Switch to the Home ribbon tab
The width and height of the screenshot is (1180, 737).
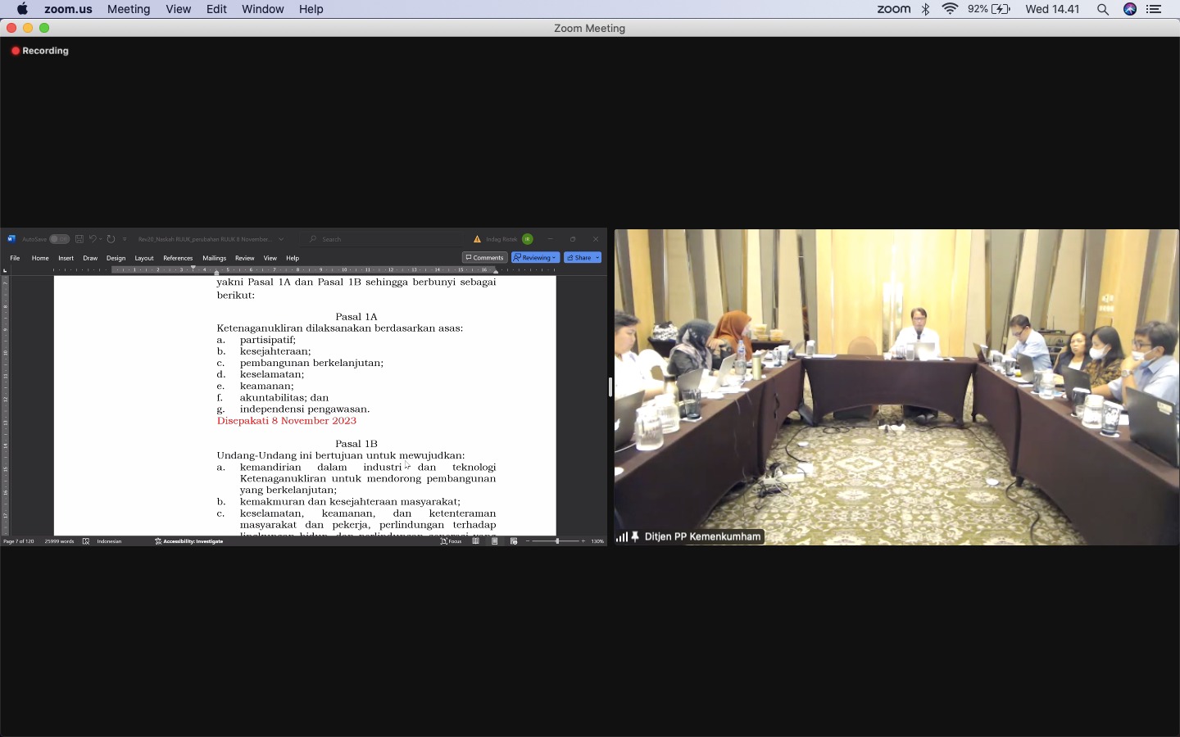[40, 258]
